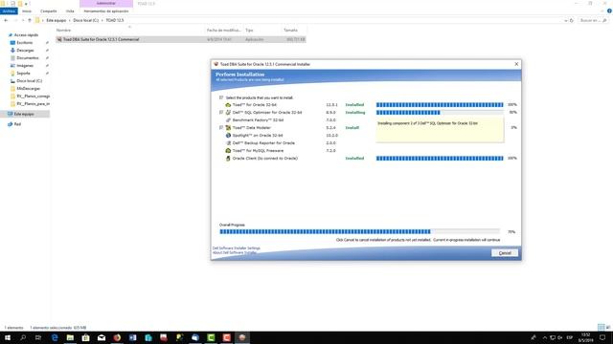
Task: Select Este equipo in navigation pane
Action: [25, 114]
